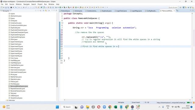Open the Run menu
Image resolution: width=195 pixels, height=110 pixels.
click(45, 4)
